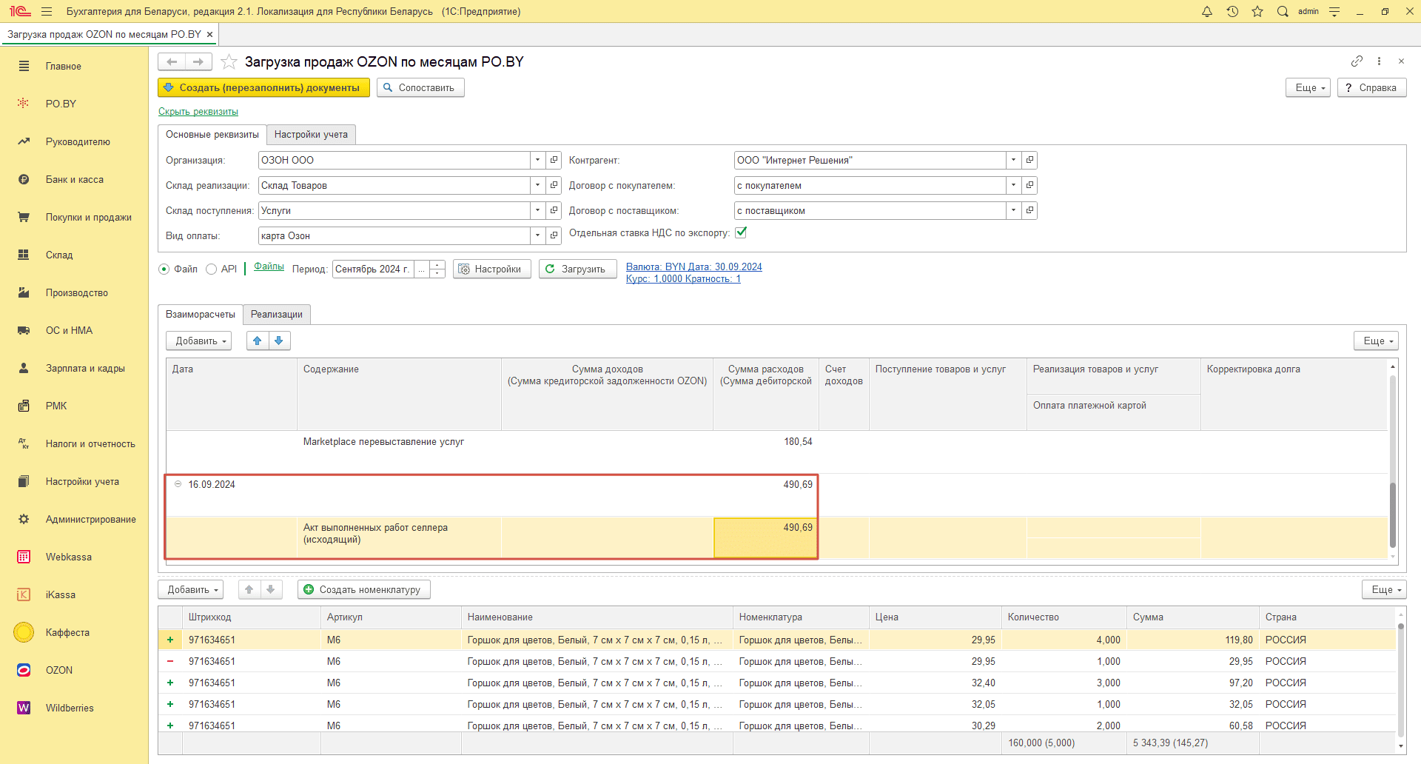Expand Договор с поставщиком dropdown
1421x764 pixels.
(1013, 210)
